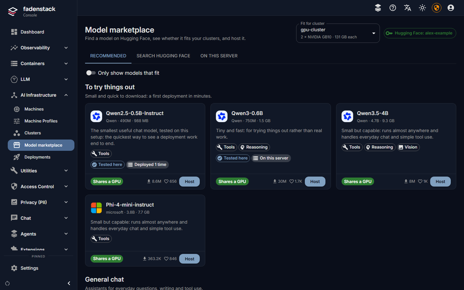The image size is (464, 290).
Task: Collapse the AI Infrastructure chevron
Action: click(x=66, y=95)
